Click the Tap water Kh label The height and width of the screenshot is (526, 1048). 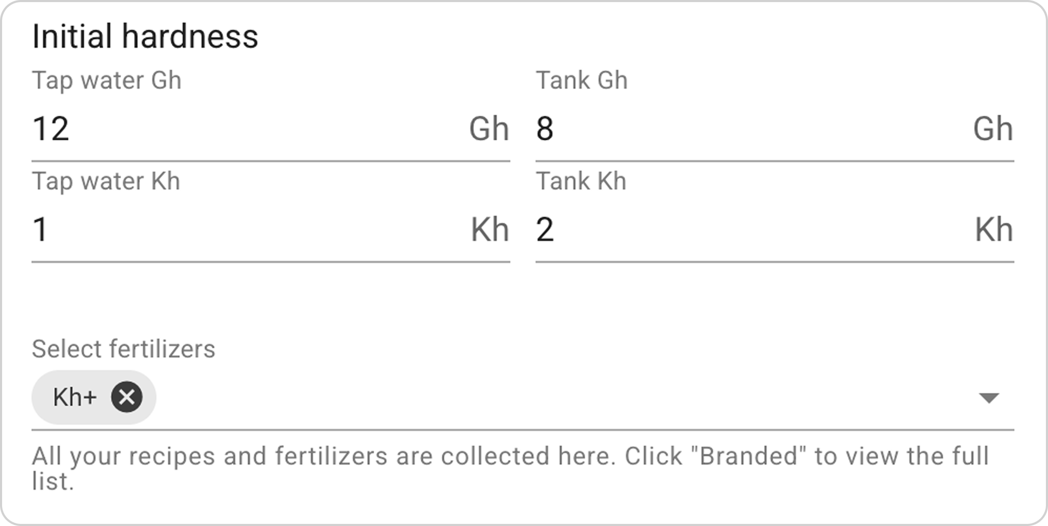click(106, 181)
